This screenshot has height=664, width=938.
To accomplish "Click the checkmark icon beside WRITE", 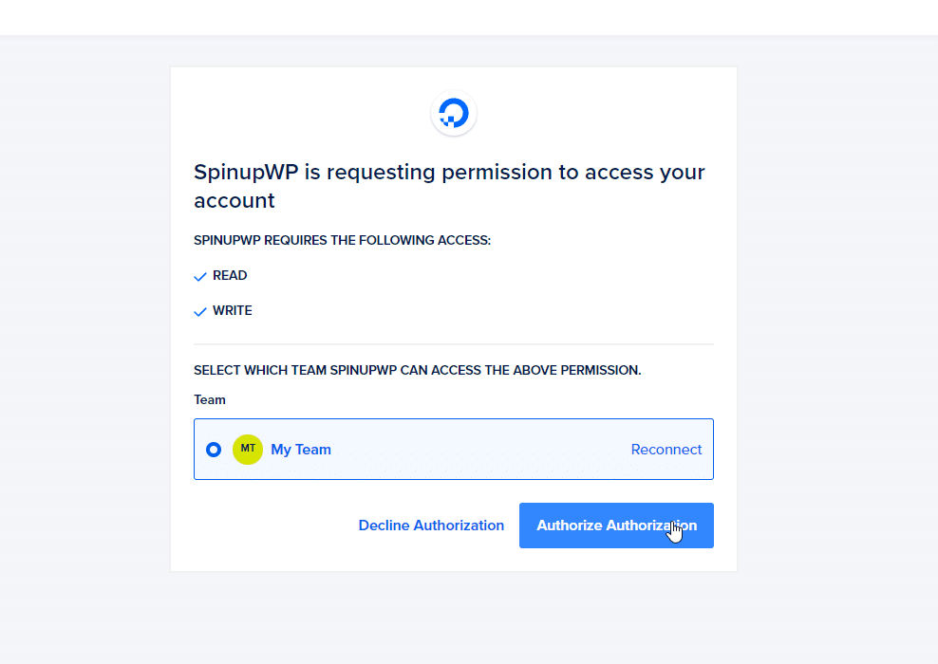I will [200, 311].
